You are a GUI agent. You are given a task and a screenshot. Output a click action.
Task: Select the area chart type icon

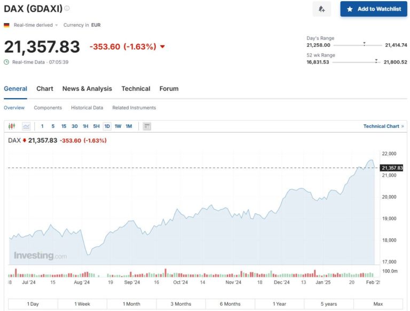click(x=26, y=126)
